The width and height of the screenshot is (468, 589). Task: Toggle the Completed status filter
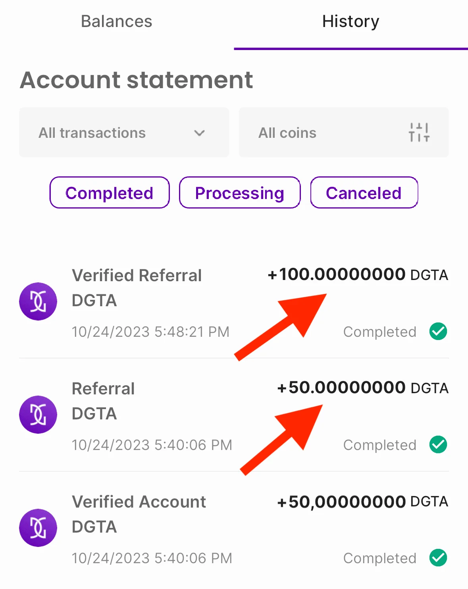coord(110,193)
